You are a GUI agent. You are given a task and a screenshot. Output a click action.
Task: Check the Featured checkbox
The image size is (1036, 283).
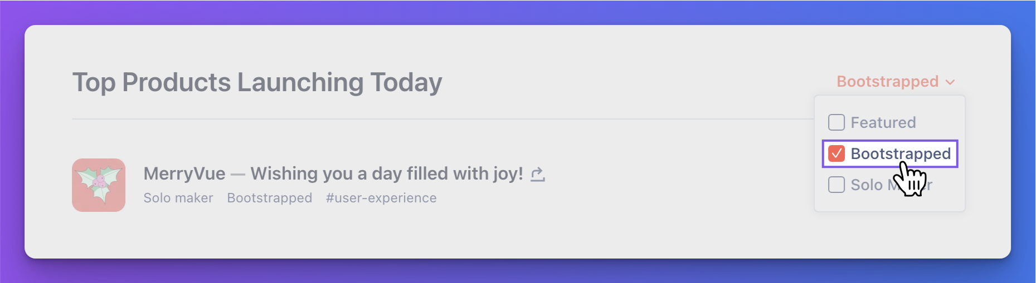tap(836, 122)
